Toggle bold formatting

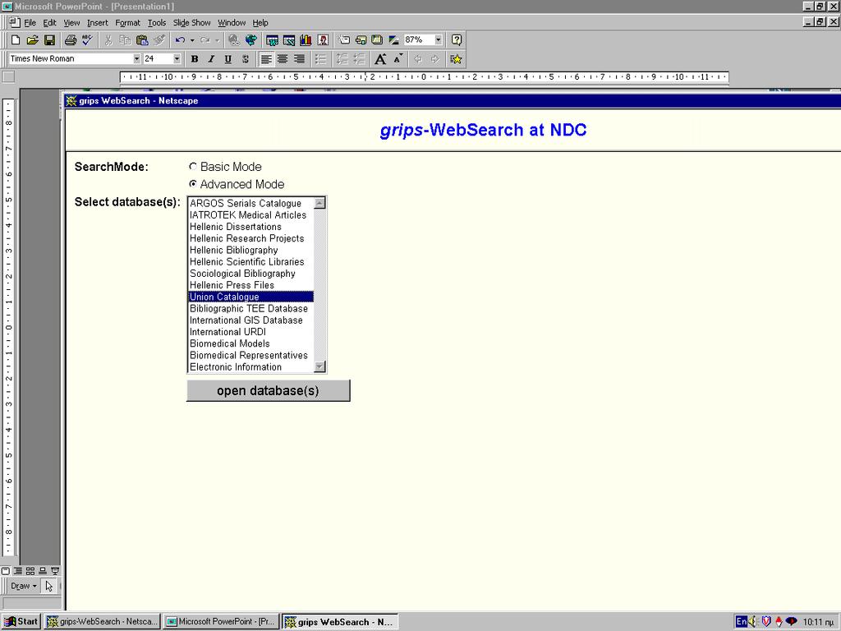click(x=195, y=59)
